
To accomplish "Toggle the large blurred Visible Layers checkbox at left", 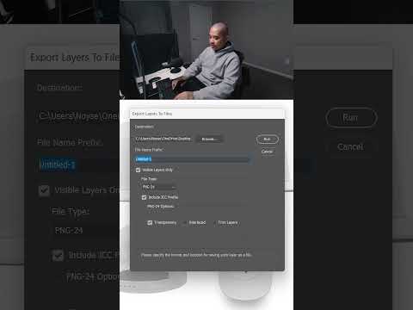I will pyautogui.click(x=45, y=190).
